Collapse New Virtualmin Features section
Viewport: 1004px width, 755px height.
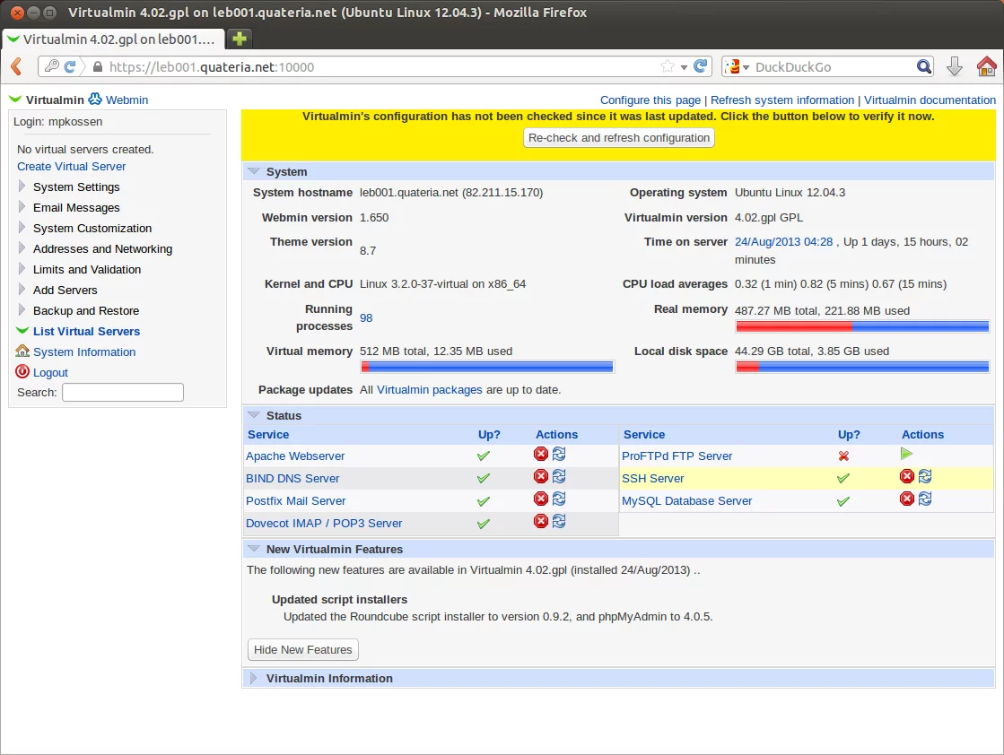(x=254, y=549)
